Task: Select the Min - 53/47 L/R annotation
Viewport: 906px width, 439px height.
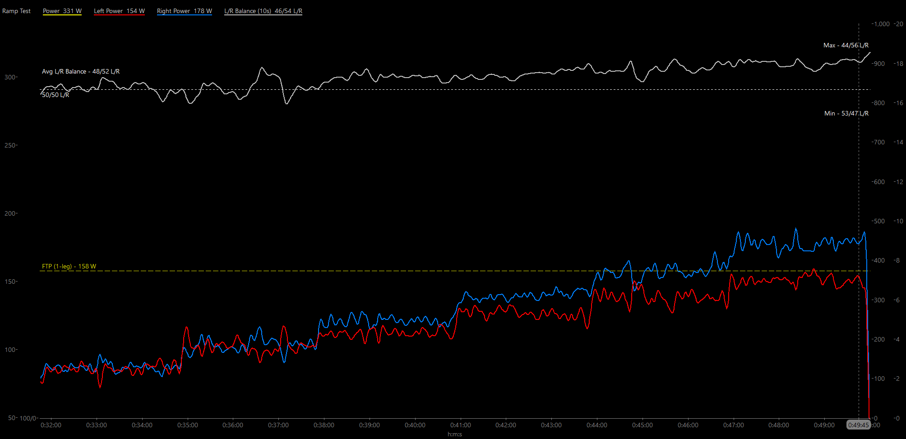Action: pos(846,113)
